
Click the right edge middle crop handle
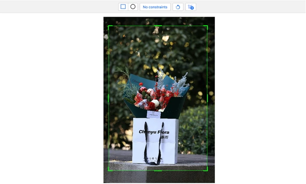click(207, 98)
